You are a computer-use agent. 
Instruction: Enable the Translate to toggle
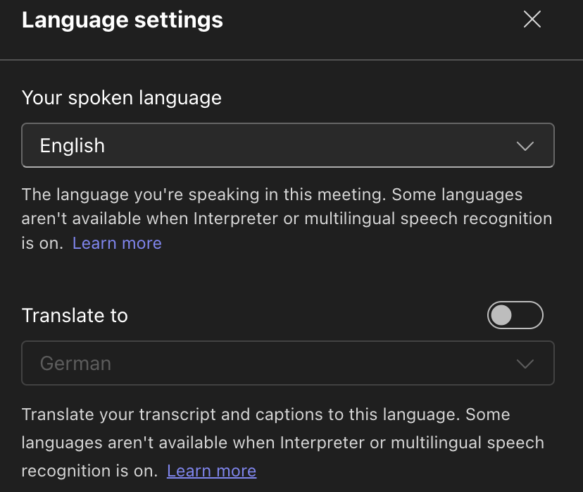(515, 315)
